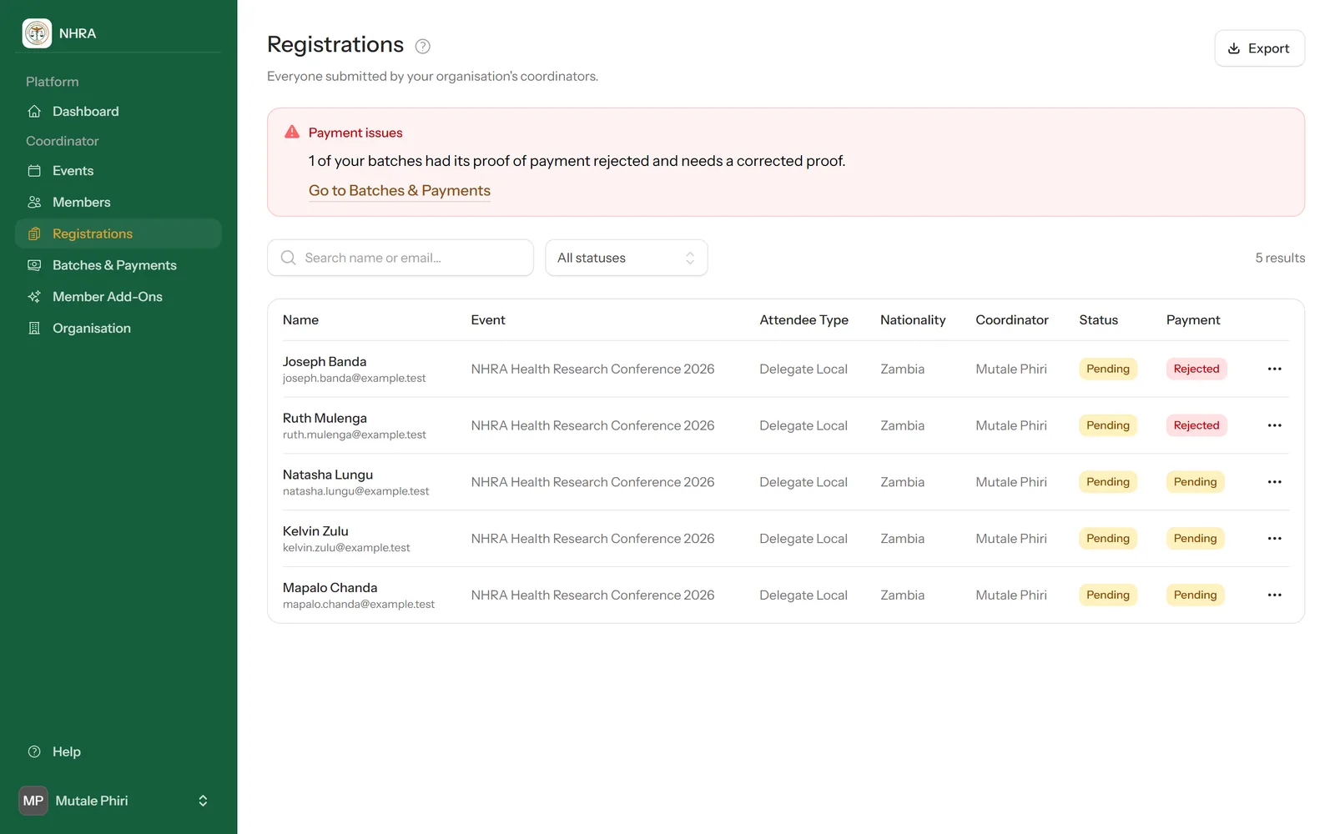1335x834 pixels.
Task: Click the Export button
Action: pyautogui.click(x=1259, y=48)
